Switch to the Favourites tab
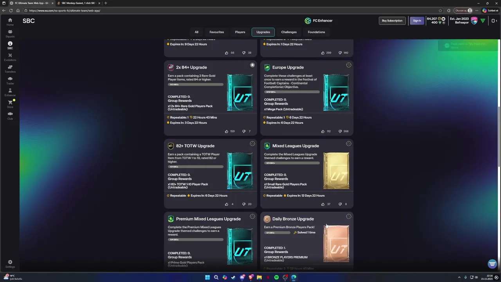 [216, 32]
